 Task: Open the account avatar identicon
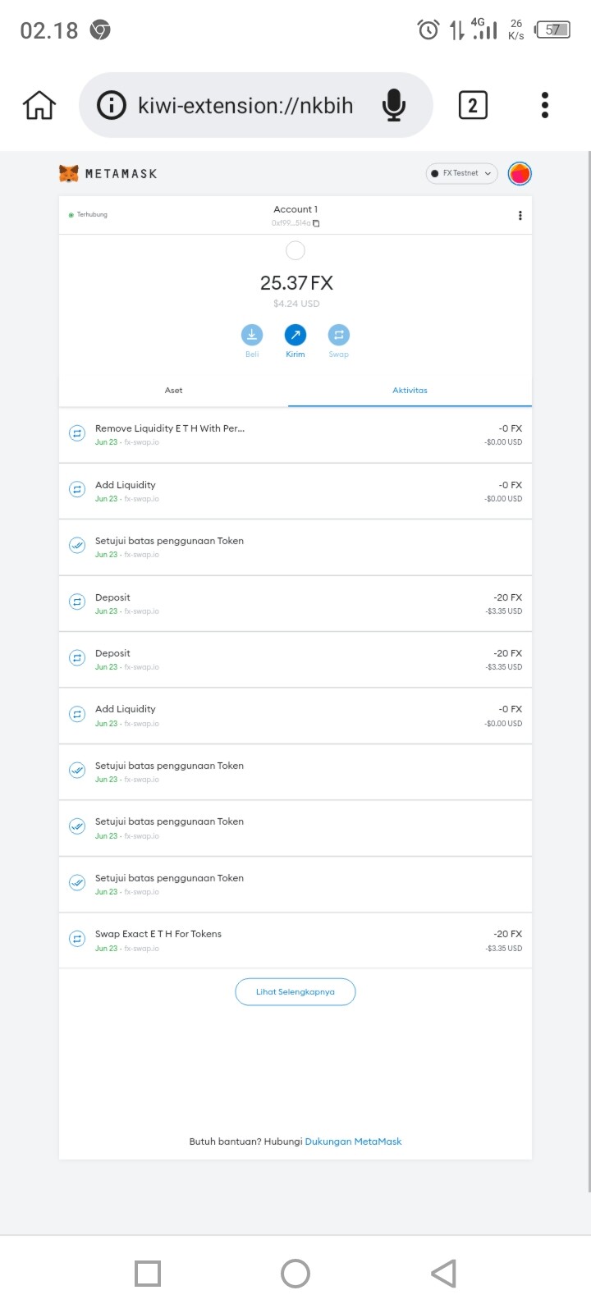[x=520, y=173]
